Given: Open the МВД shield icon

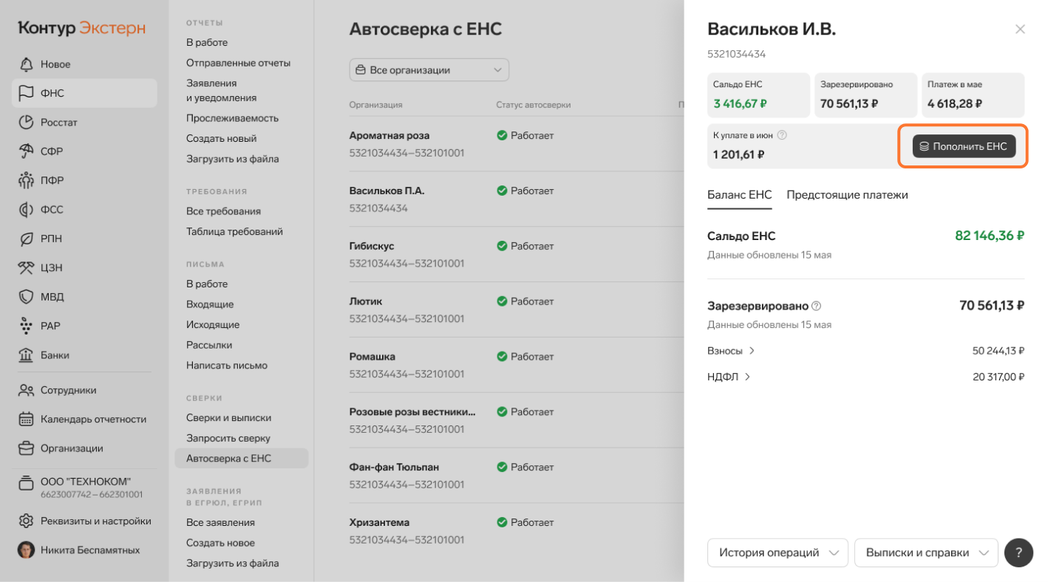Looking at the screenshot, I should point(27,297).
